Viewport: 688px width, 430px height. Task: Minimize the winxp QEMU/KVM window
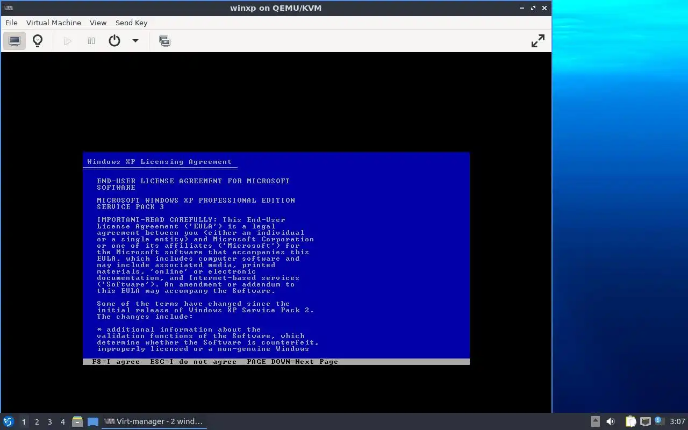pyautogui.click(x=522, y=8)
